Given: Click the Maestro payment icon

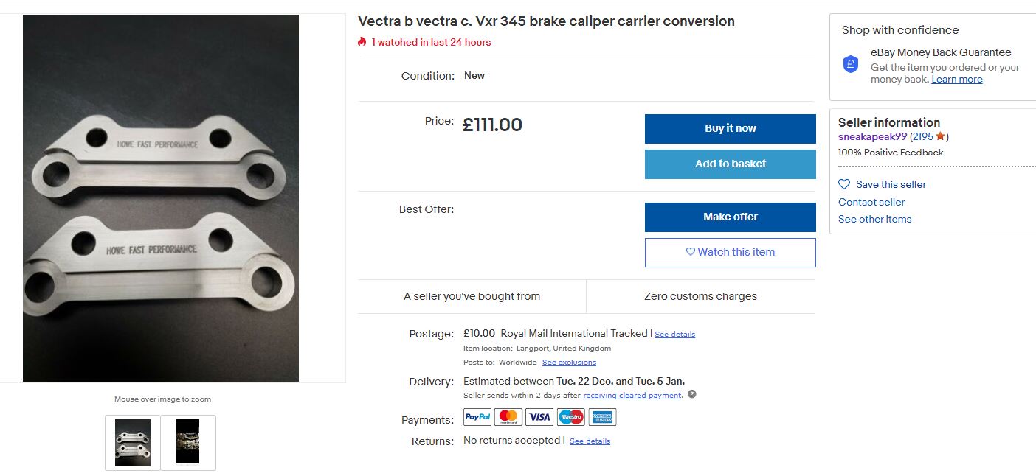Looking at the screenshot, I should click(x=570, y=417).
